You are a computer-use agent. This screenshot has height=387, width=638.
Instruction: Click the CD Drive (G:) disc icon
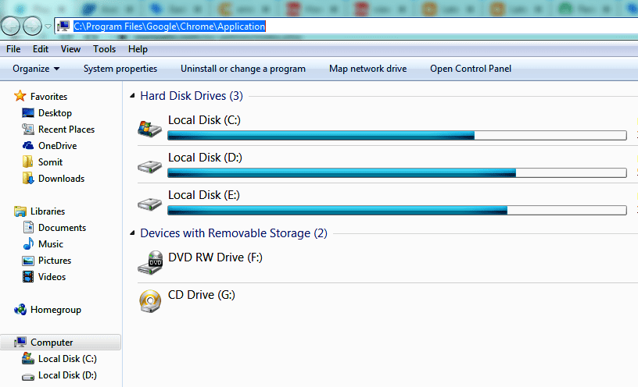(149, 301)
